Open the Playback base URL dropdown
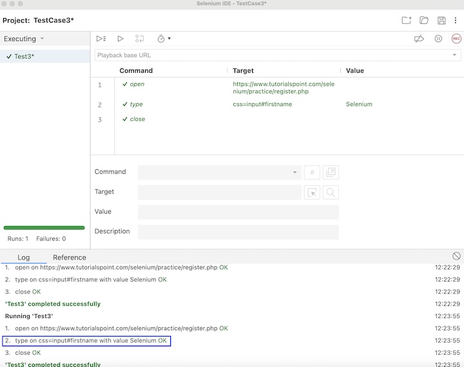Viewport: 464px width, 367px height. pyautogui.click(x=454, y=55)
